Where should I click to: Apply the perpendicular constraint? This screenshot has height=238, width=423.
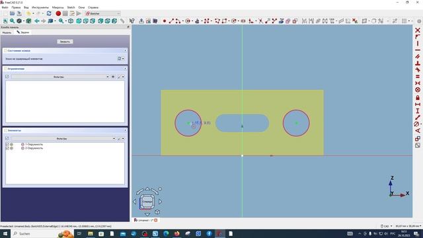418,63
